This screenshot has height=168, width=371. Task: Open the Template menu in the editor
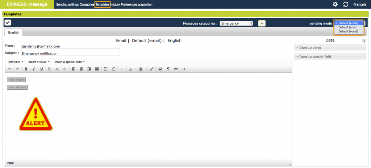16,62
